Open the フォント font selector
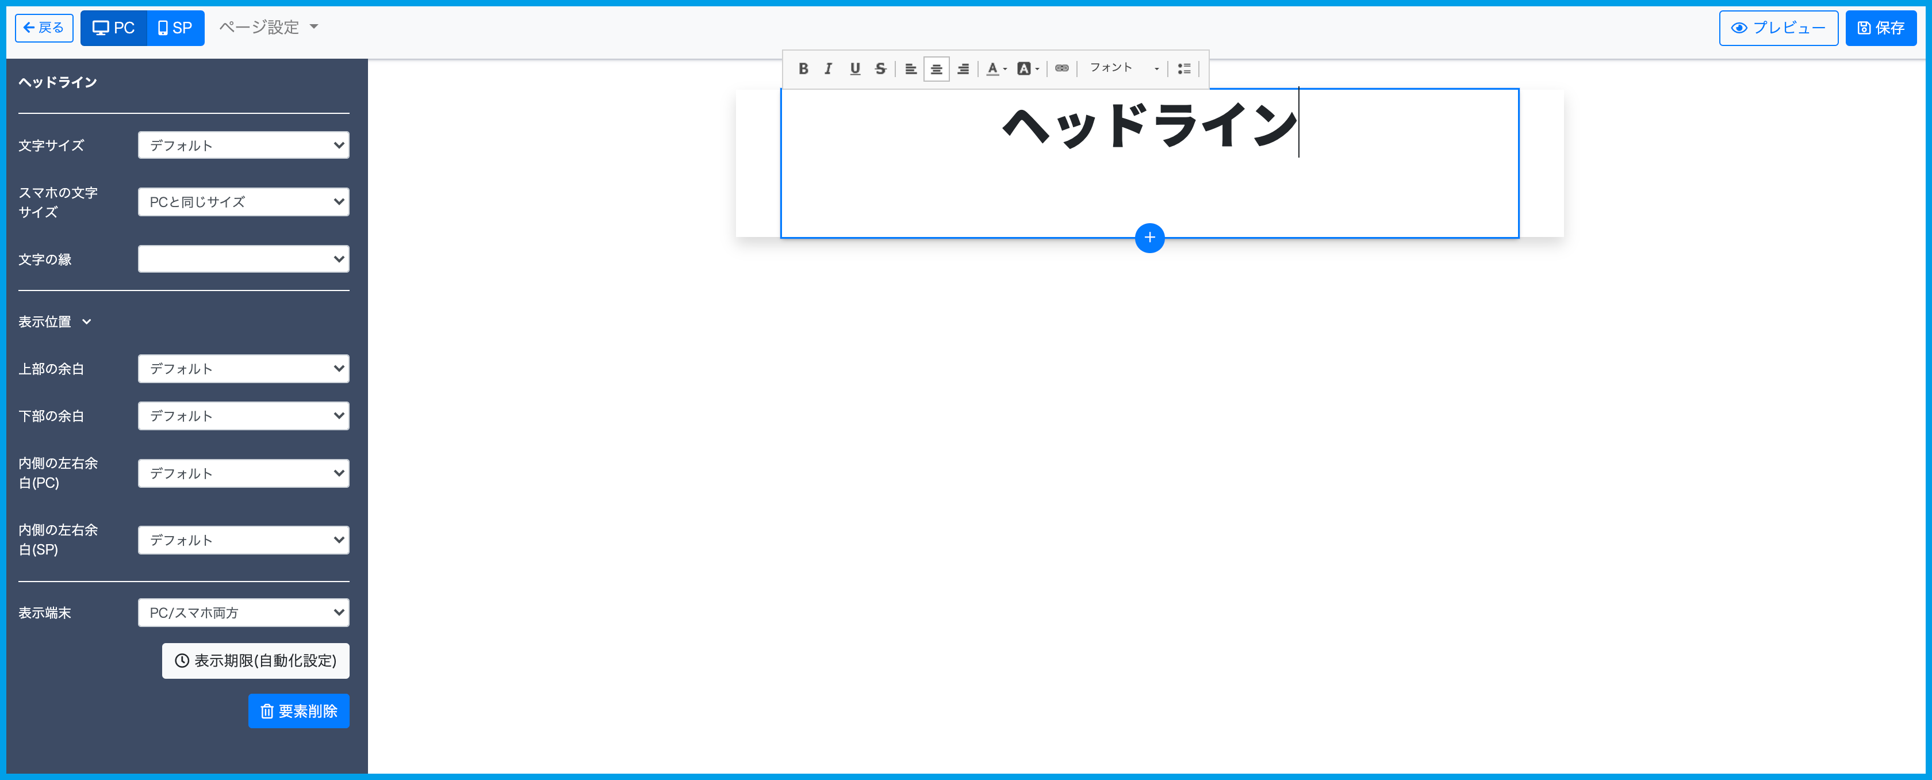1932x780 pixels. pyautogui.click(x=1123, y=68)
